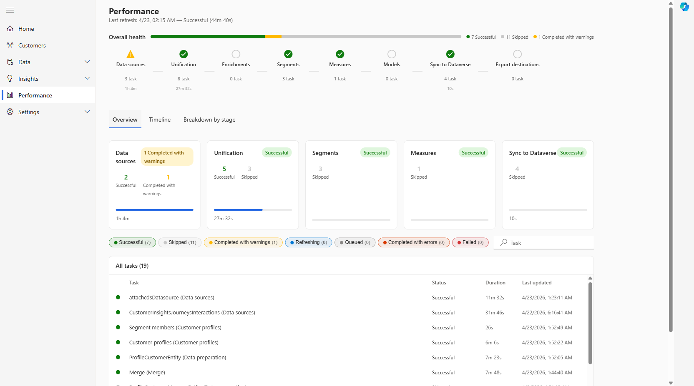Open the Copilot icon

pos(684,7)
